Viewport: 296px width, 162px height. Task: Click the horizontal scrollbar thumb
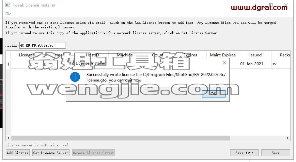tap(120, 138)
